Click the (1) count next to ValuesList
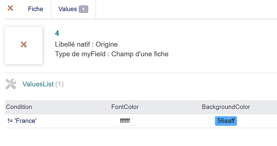 coord(59,84)
